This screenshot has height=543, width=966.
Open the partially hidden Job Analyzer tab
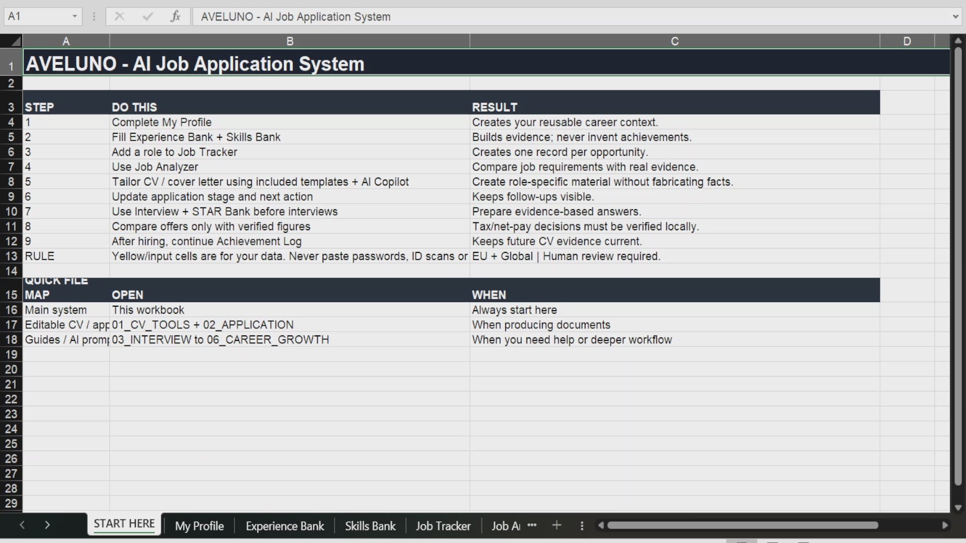505,526
